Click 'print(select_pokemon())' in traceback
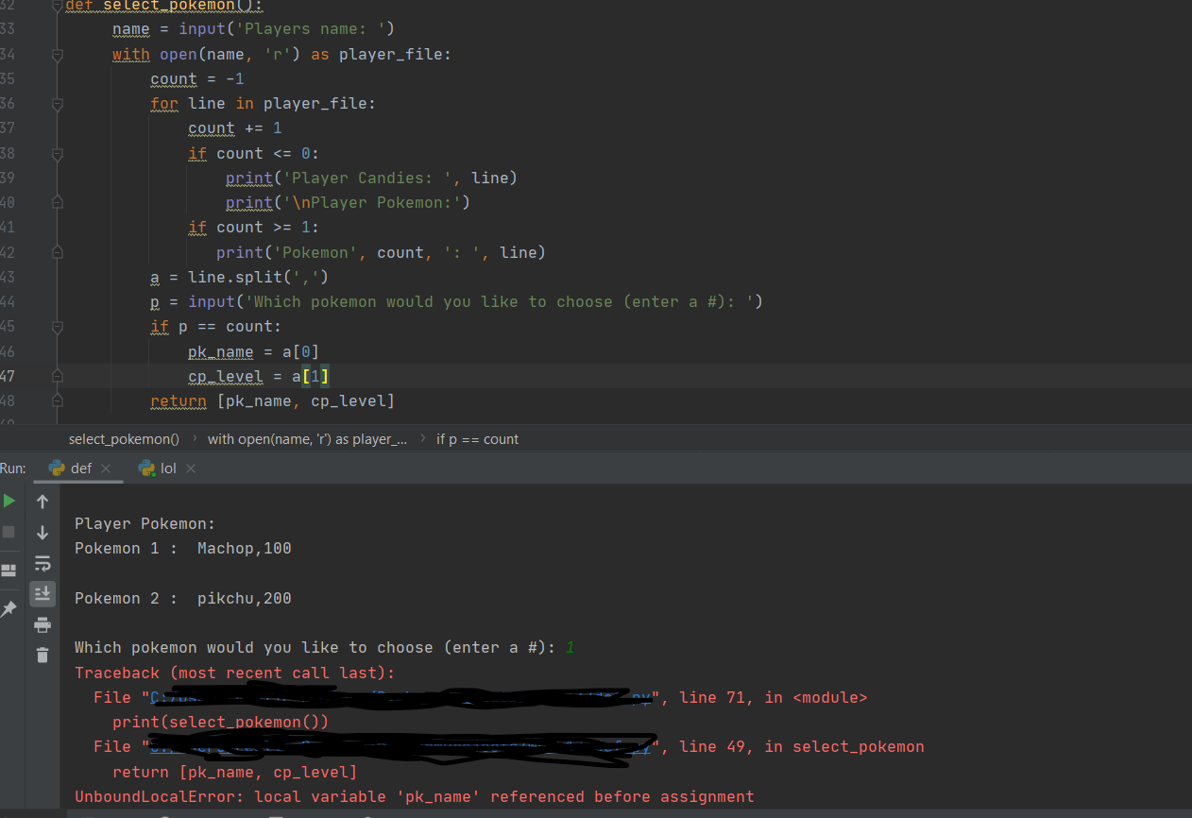 tap(220, 723)
